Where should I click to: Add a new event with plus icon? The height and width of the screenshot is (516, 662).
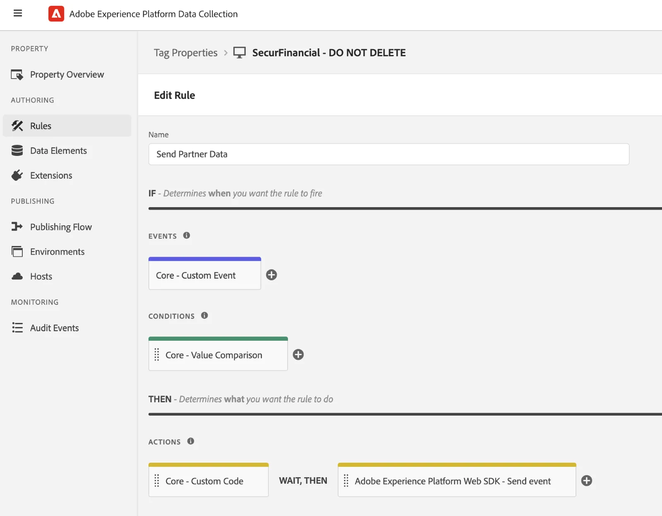pyautogui.click(x=271, y=275)
